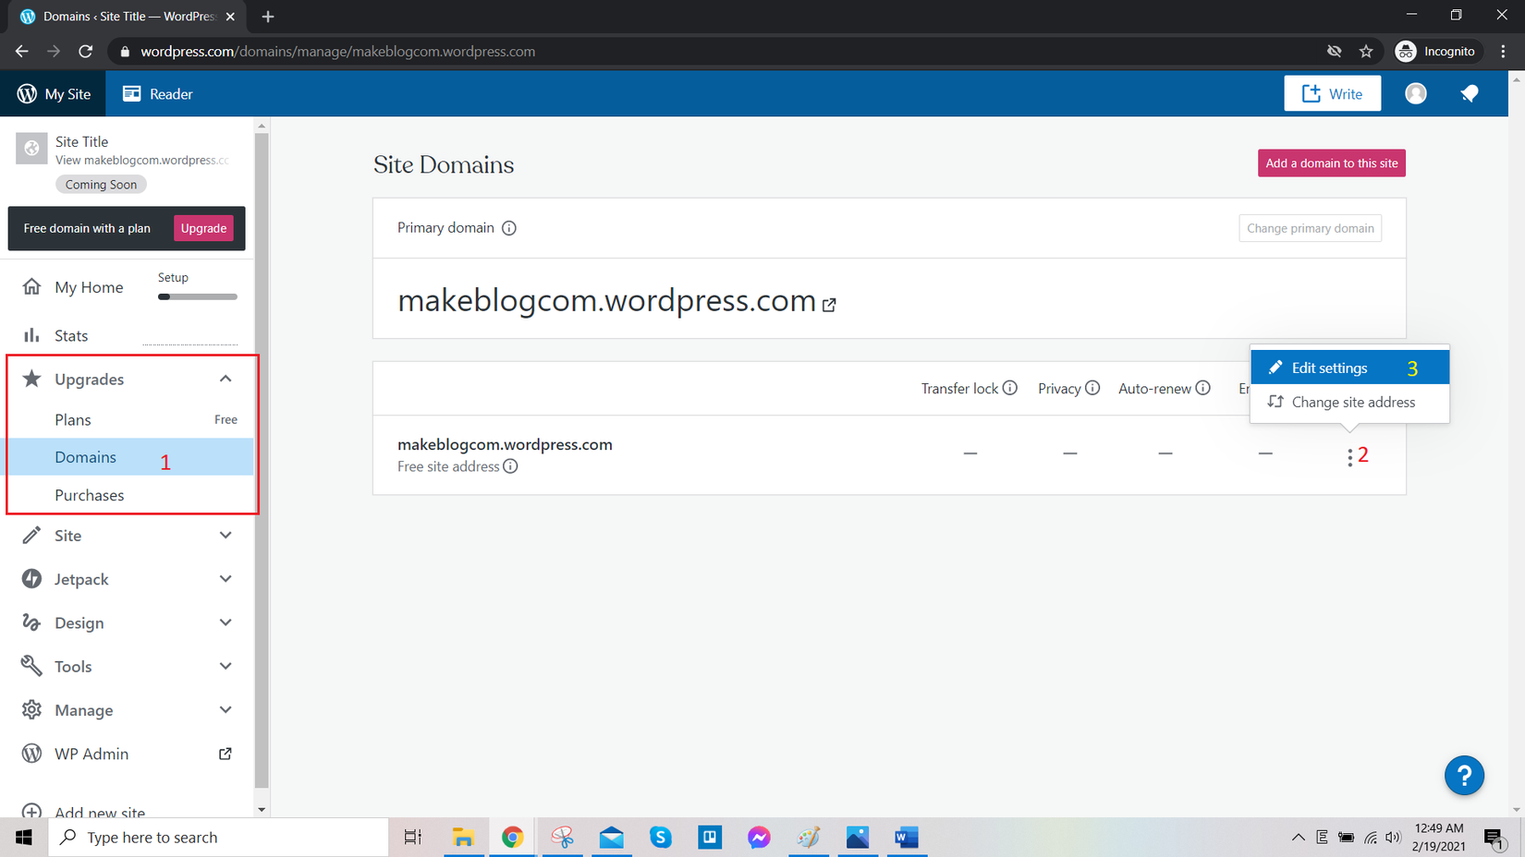Go back with the browser back arrow
Image resolution: width=1525 pixels, height=857 pixels.
21,52
